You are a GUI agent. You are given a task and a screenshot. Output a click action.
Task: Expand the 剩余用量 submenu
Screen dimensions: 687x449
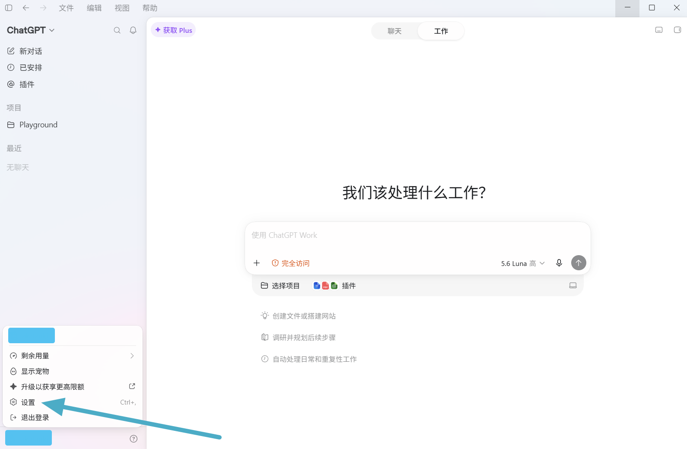(x=73, y=356)
